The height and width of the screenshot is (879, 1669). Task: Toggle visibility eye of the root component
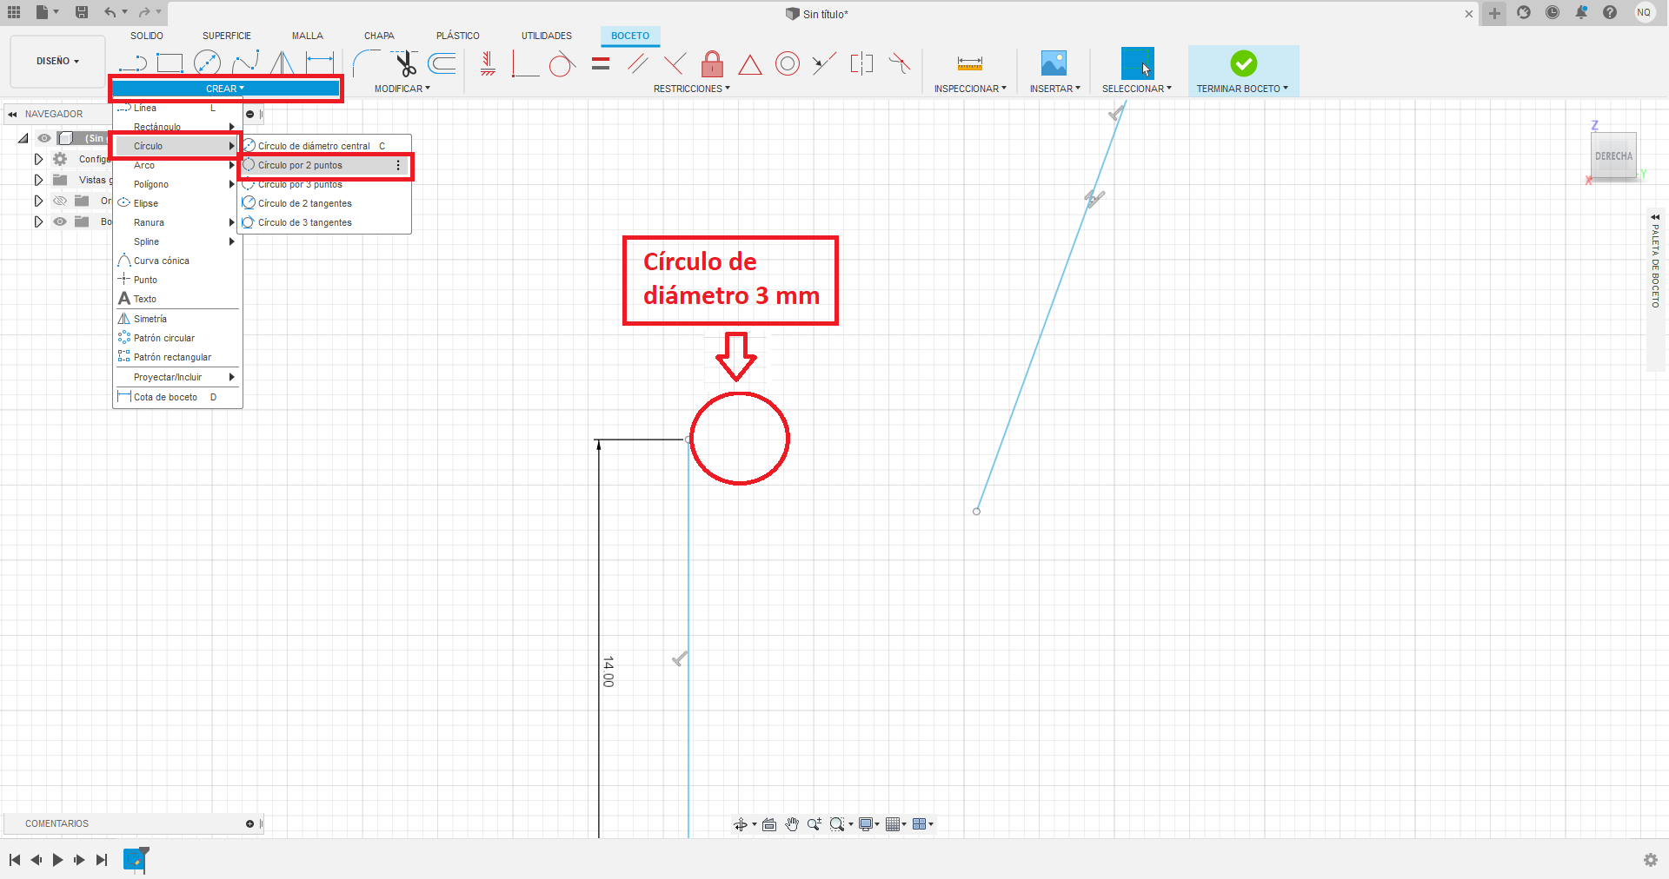pos(44,138)
